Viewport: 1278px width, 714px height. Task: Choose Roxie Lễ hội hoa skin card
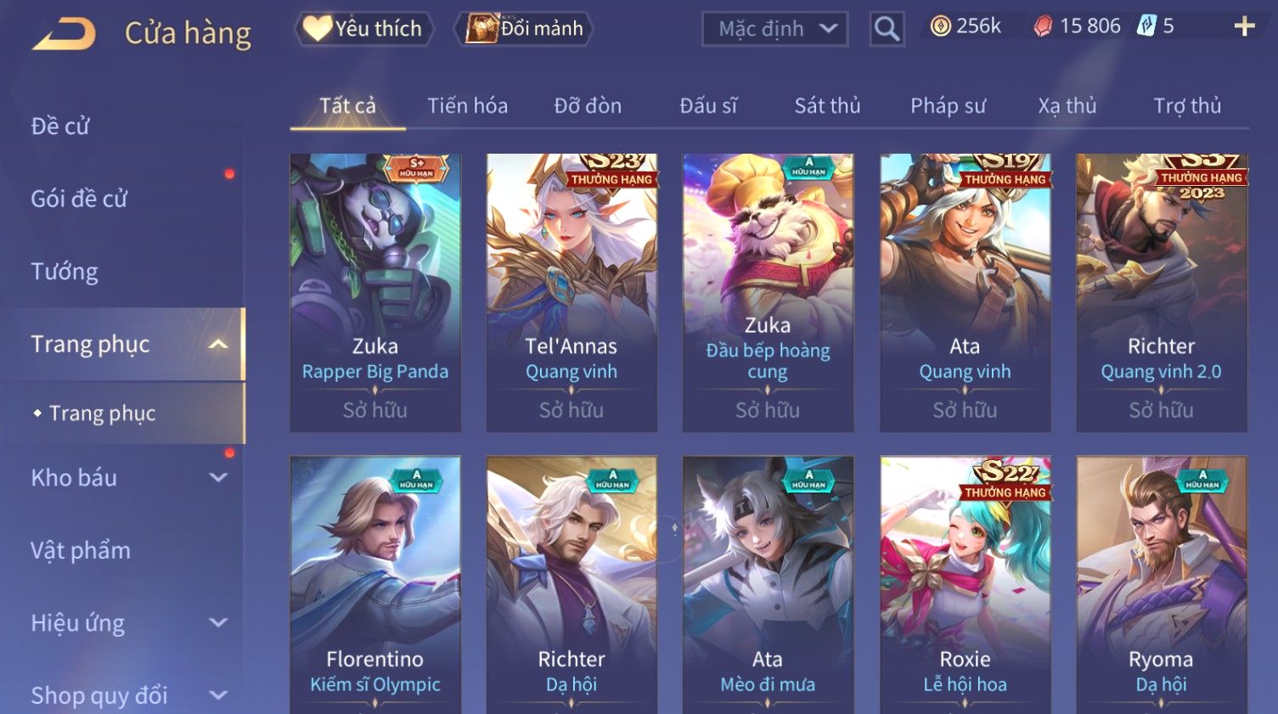[966, 585]
